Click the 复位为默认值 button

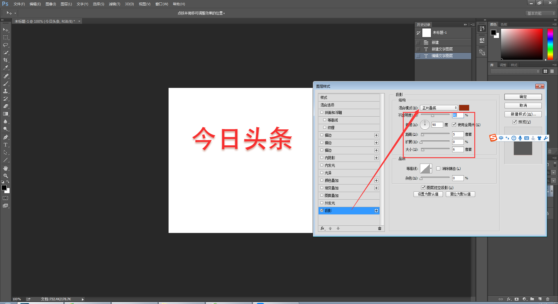pyautogui.click(x=460, y=194)
